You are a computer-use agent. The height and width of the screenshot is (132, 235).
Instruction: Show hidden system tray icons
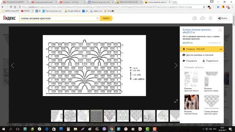(203, 129)
